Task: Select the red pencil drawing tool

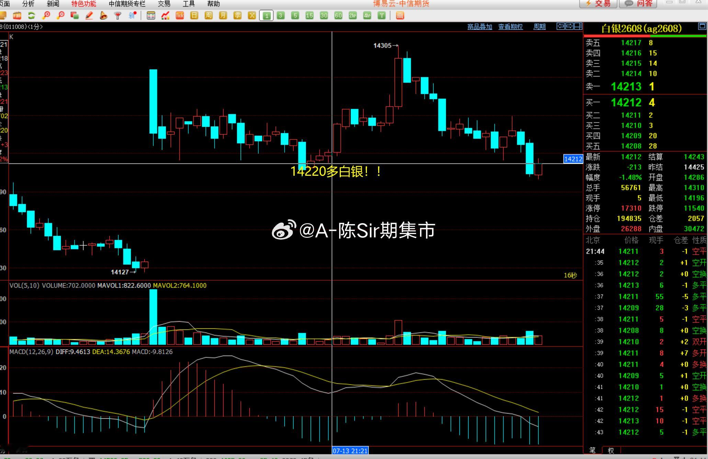Action: tap(89, 15)
